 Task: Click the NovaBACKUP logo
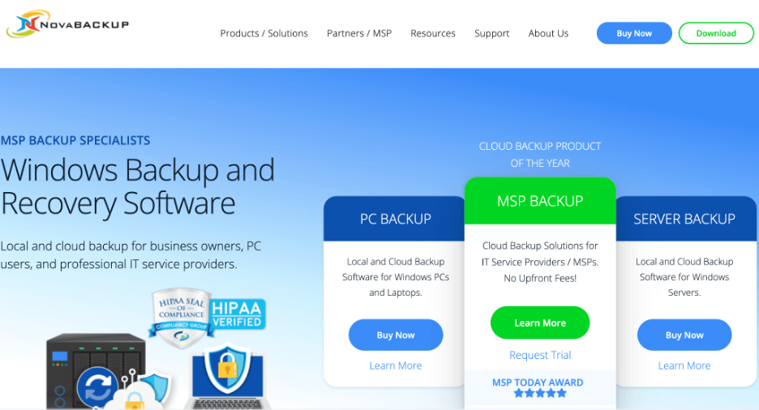click(68, 23)
